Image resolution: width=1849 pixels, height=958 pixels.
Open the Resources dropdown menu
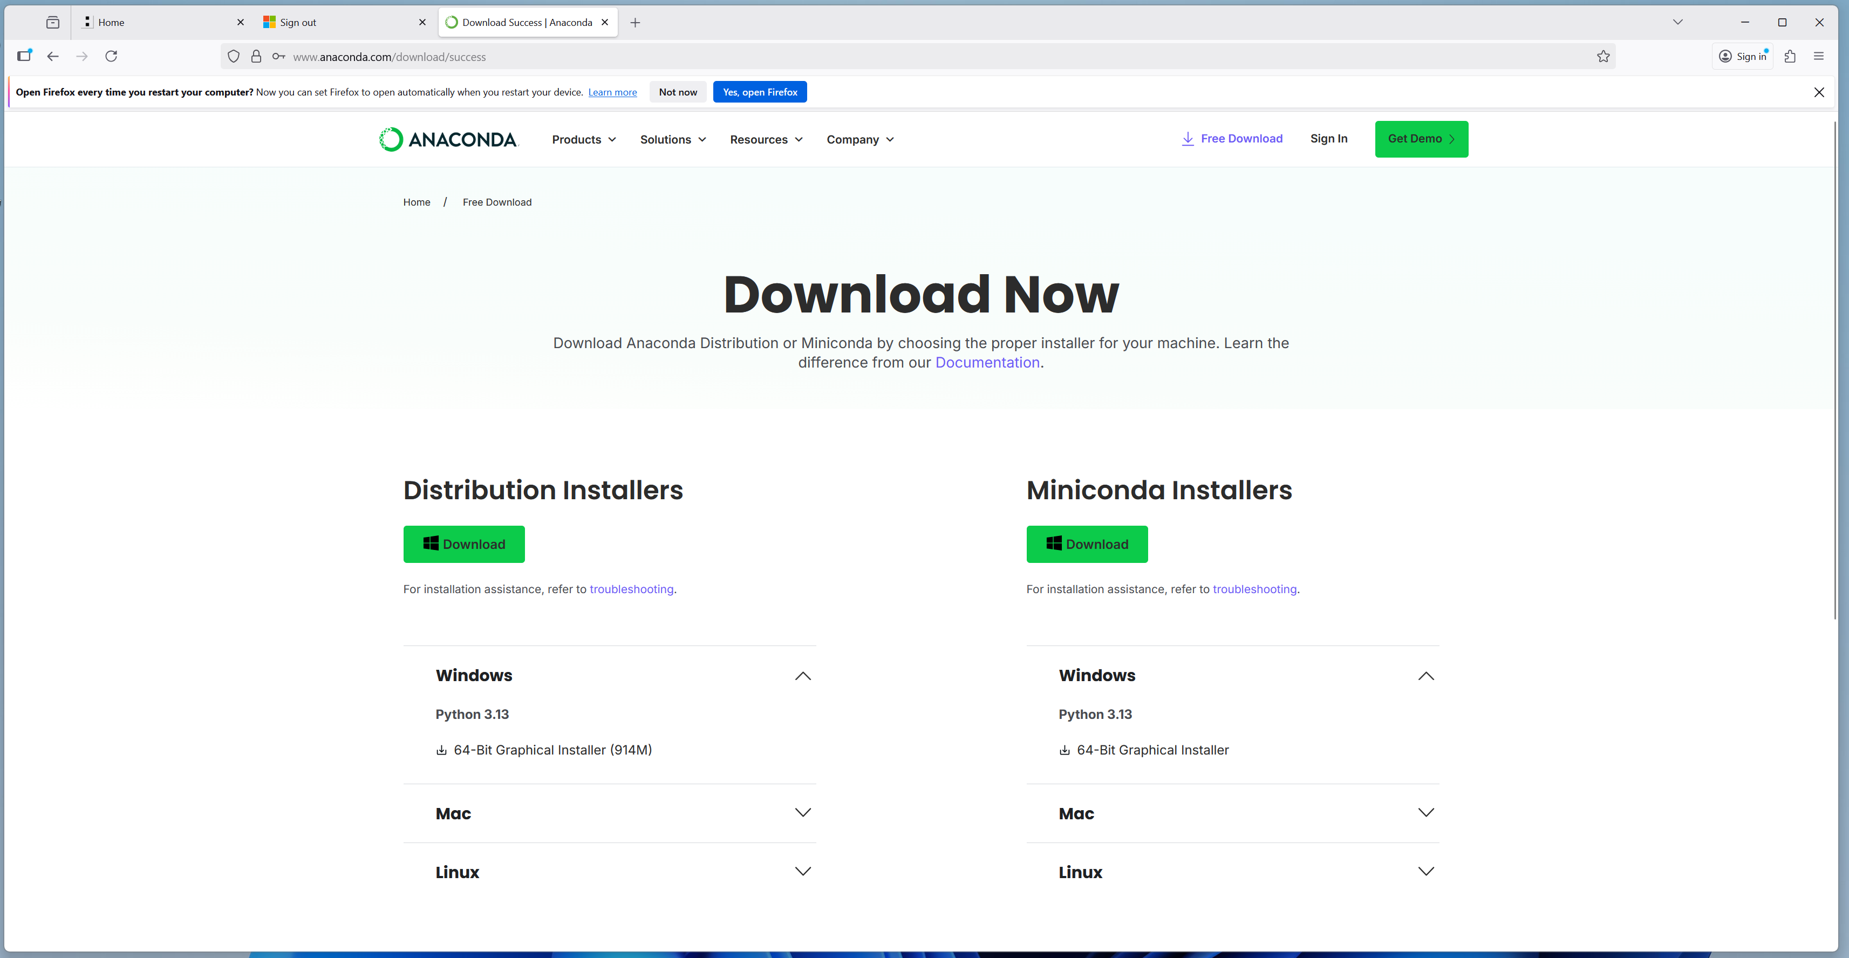coord(766,139)
